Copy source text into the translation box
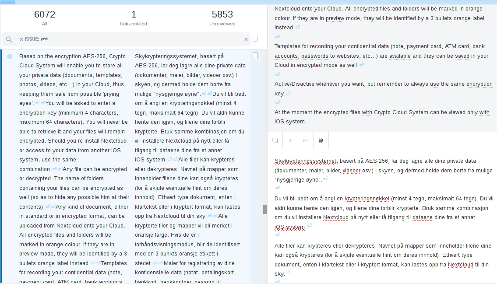This screenshot has width=497, height=287. (x=275, y=140)
